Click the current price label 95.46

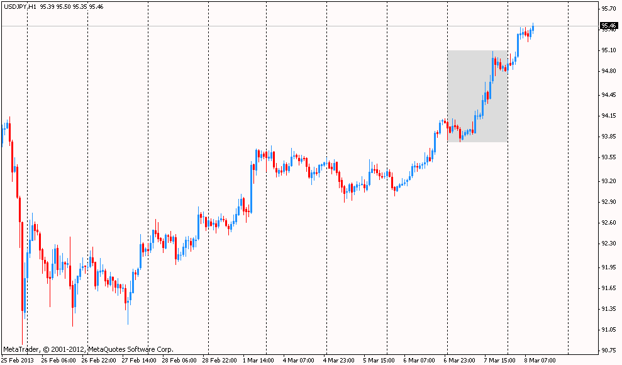(609, 26)
